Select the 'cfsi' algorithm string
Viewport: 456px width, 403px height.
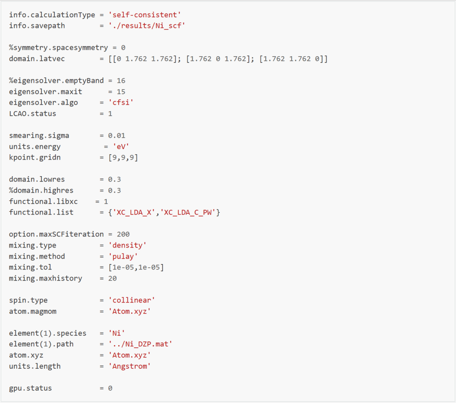tap(121, 102)
